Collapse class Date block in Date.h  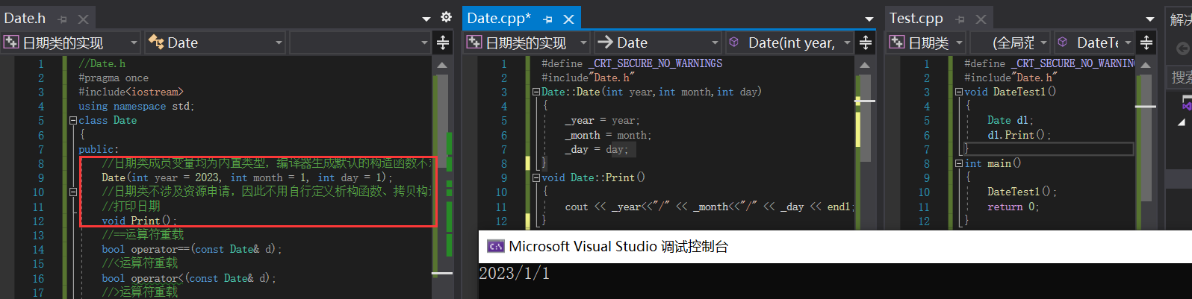point(73,120)
